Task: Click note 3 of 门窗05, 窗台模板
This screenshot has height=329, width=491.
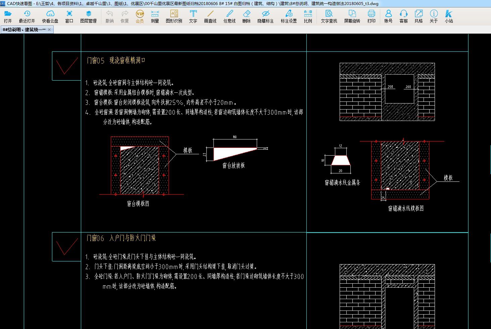Action: click(x=161, y=102)
